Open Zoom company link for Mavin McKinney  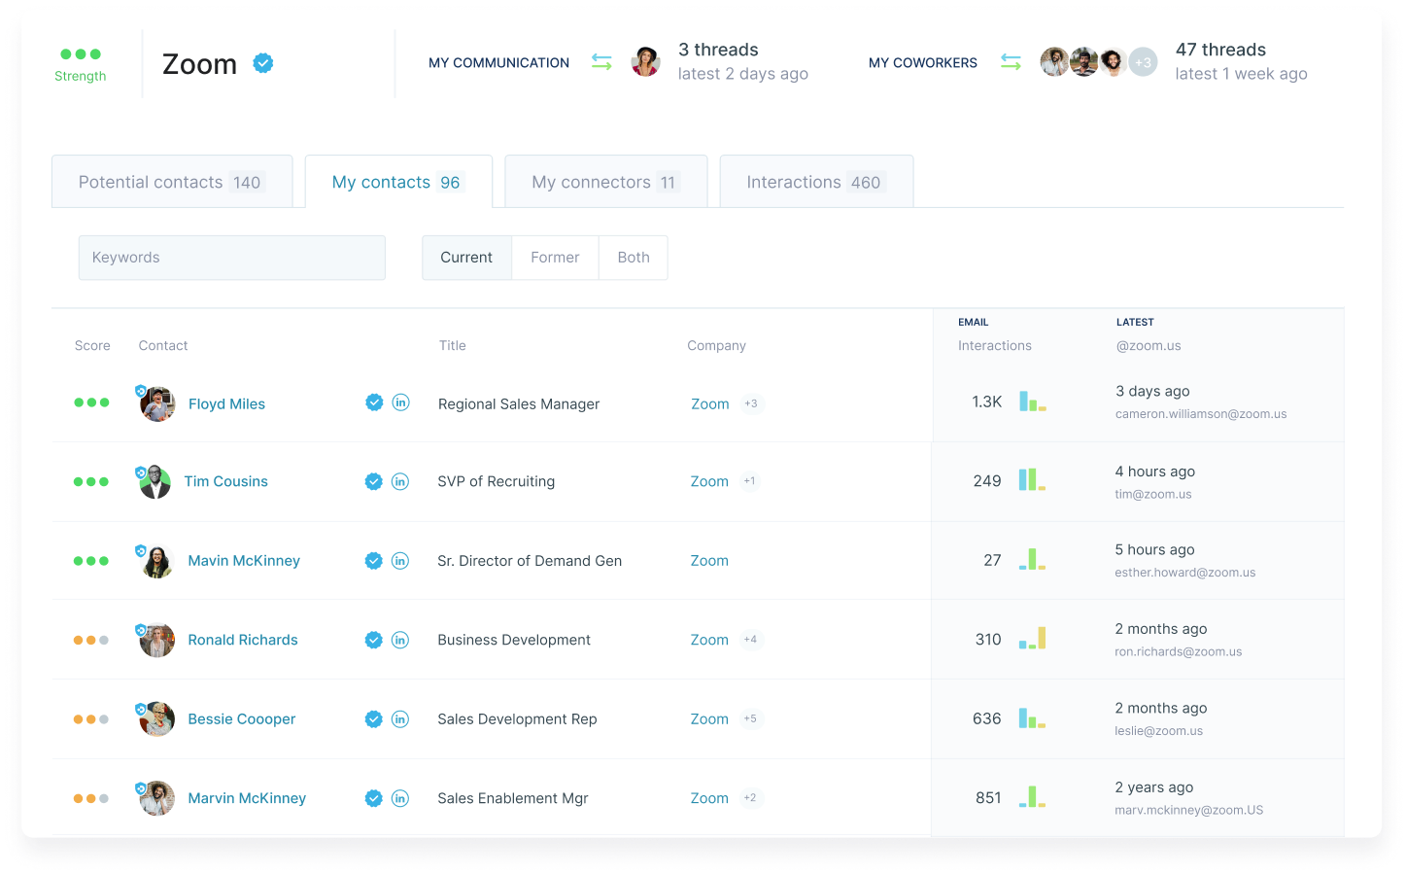click(709, 561)
